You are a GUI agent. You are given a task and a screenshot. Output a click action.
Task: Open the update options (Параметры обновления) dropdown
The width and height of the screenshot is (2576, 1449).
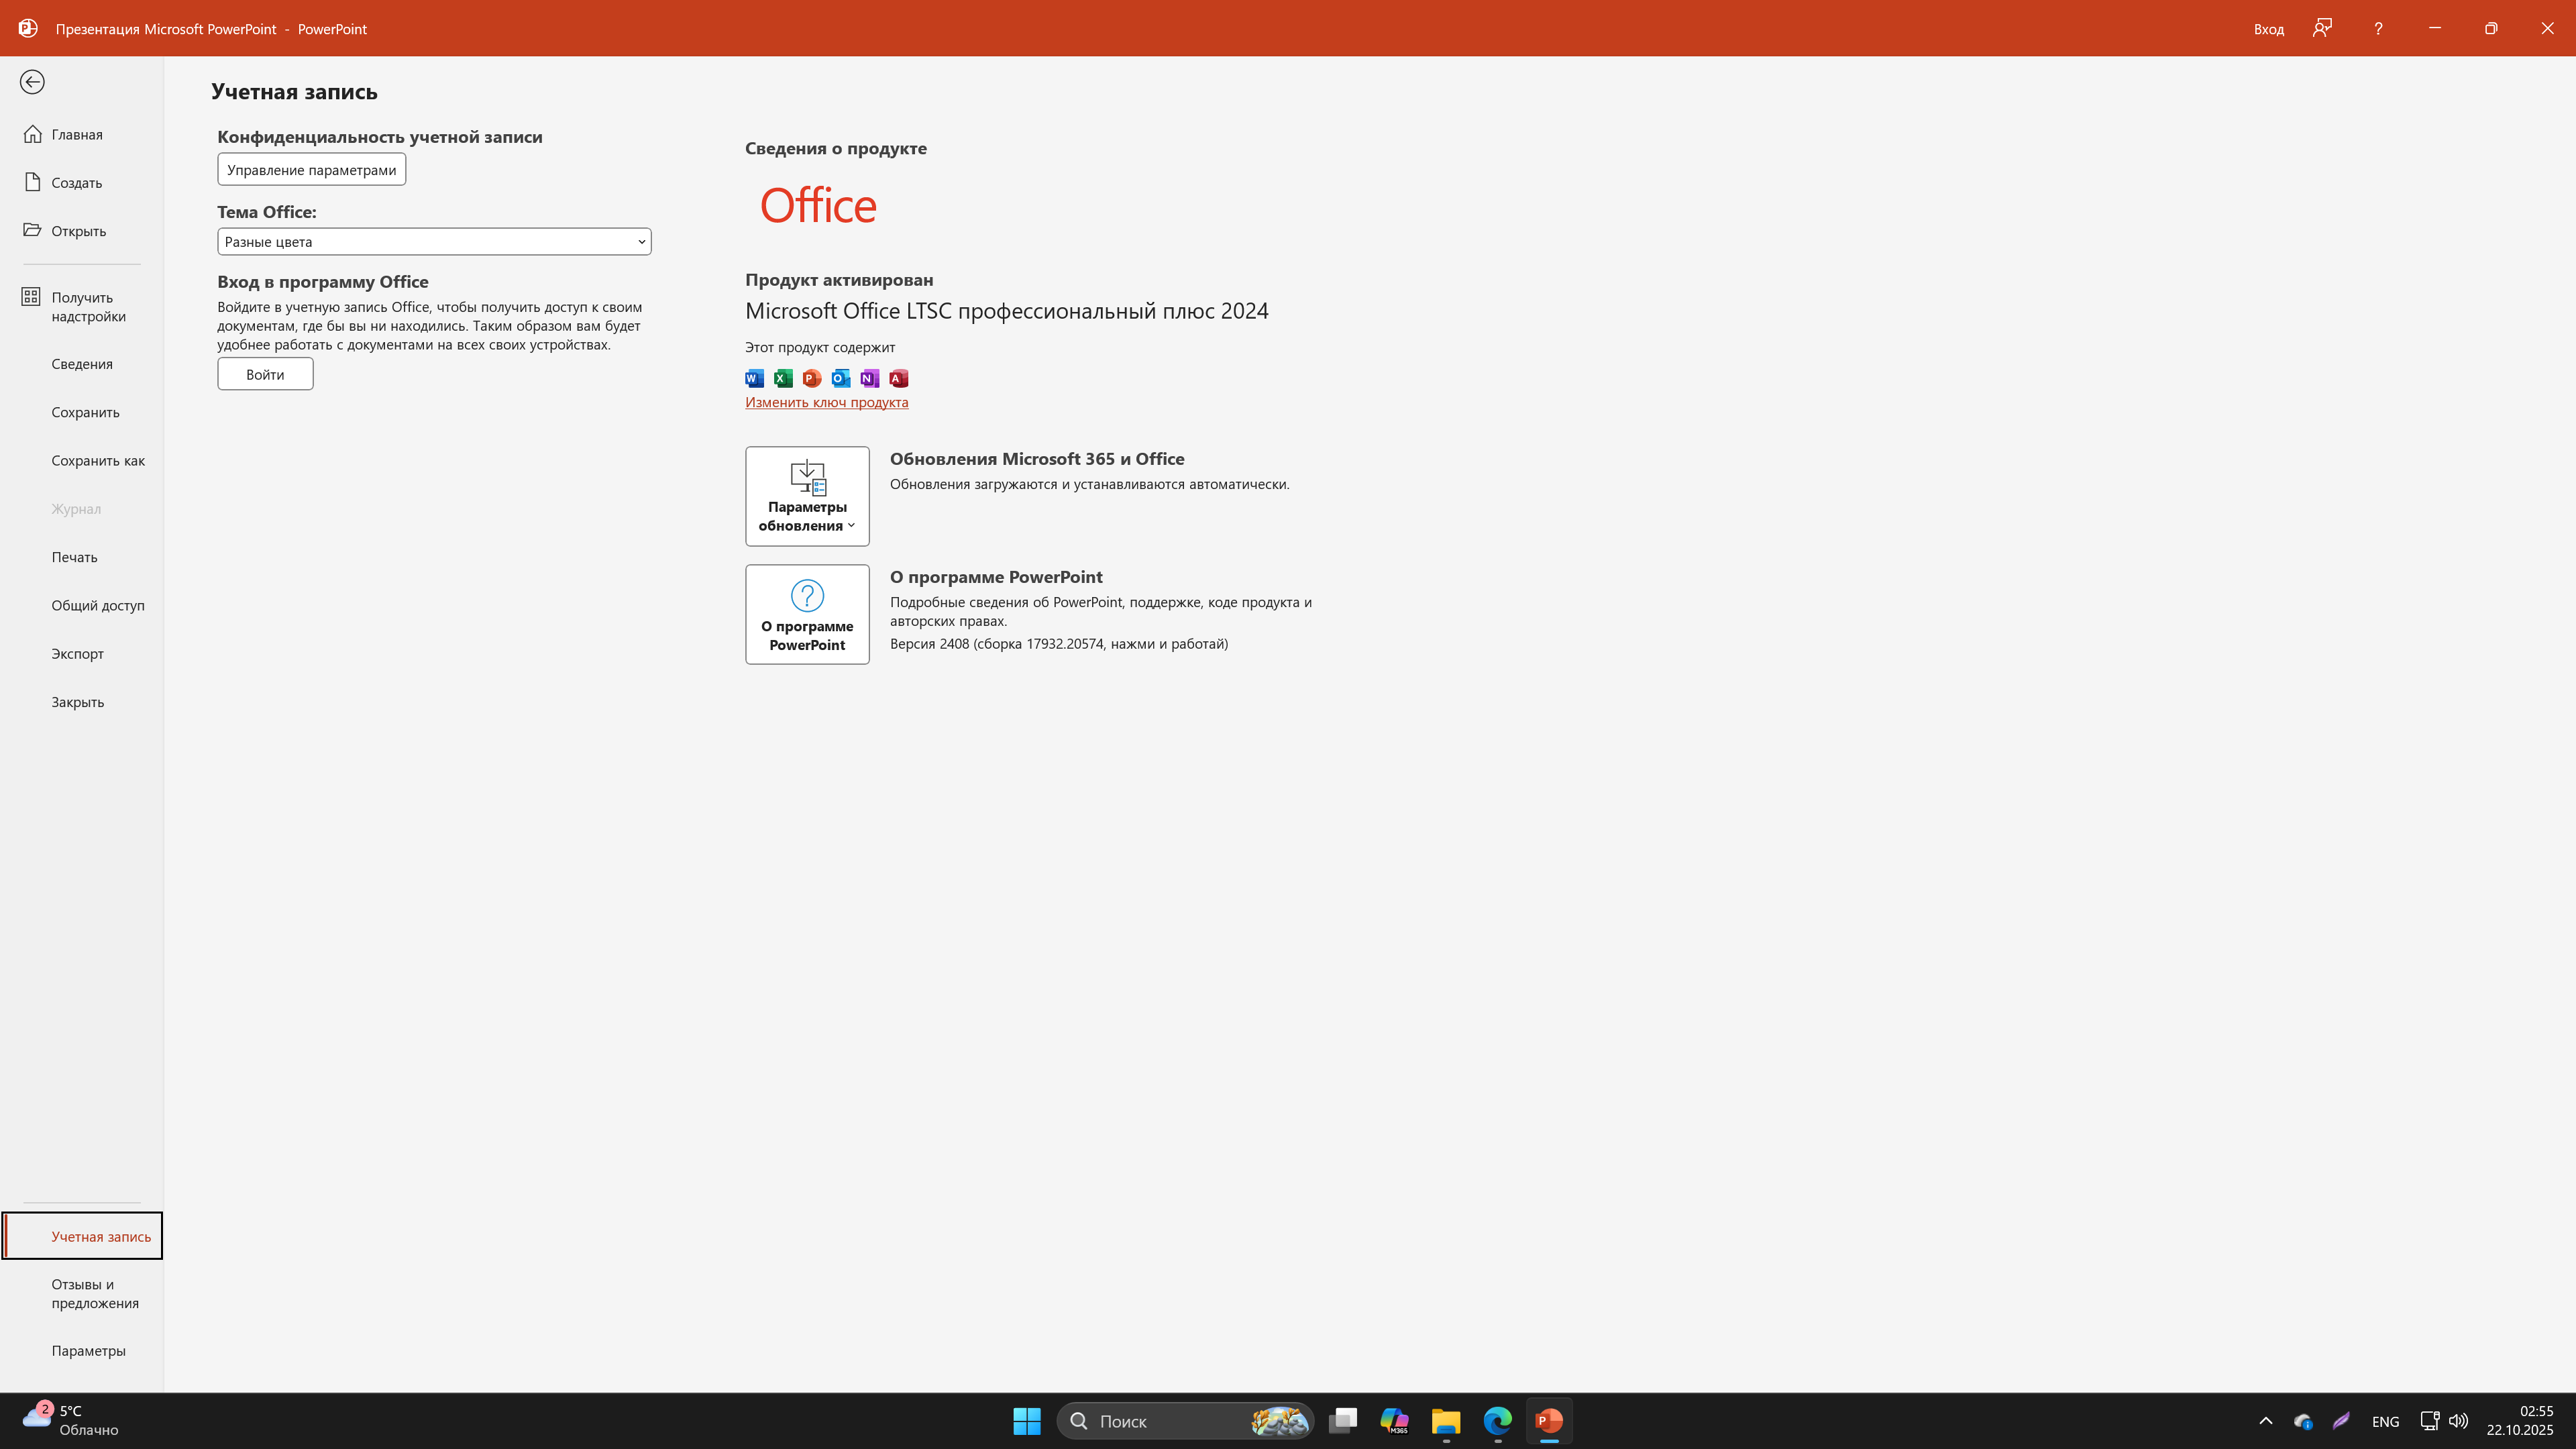tap(807, 496)
